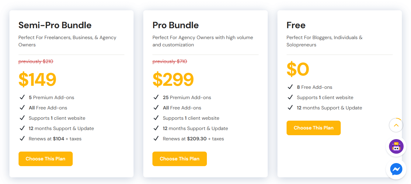
Task: Choose the Semi-Pro Bundle plan button
Action: 46,159
